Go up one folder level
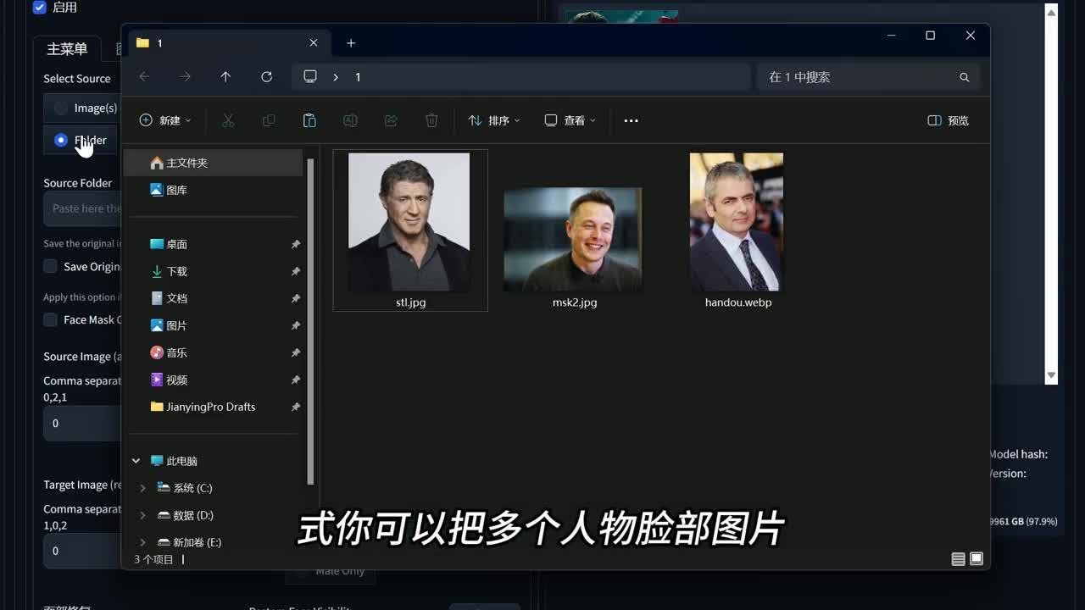This screenshot has height=610, width=1085. point(225,77)
